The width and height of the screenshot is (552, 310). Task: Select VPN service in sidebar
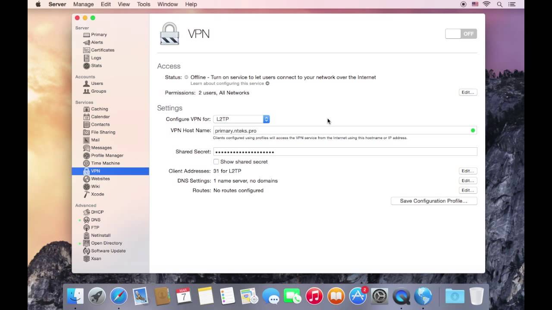tap(110, 171)
